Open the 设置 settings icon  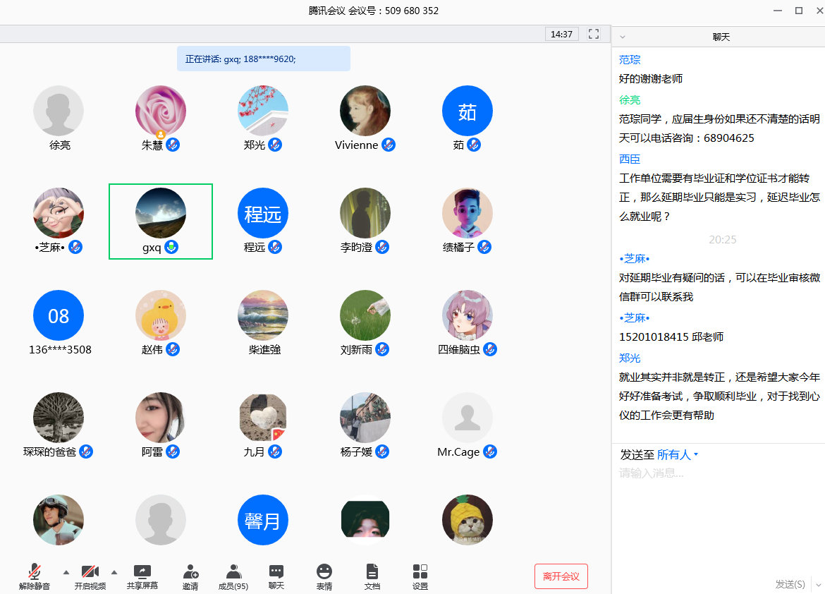pos(420,576)
